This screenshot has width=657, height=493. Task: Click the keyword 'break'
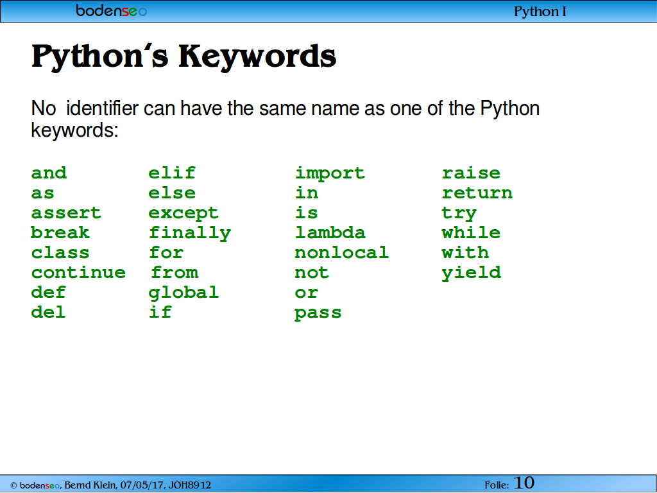coord(60,232)
